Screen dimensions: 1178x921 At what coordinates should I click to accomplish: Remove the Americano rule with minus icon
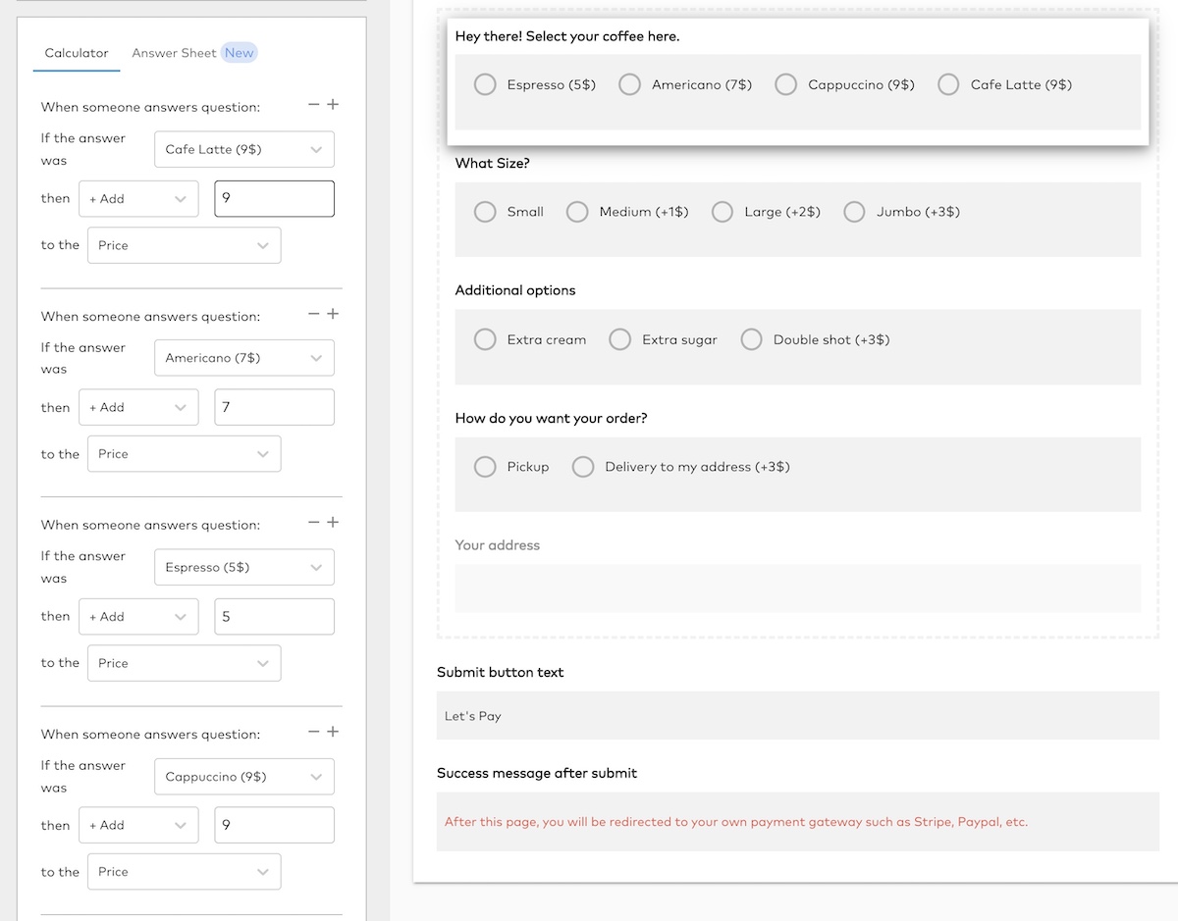(314, 314)
